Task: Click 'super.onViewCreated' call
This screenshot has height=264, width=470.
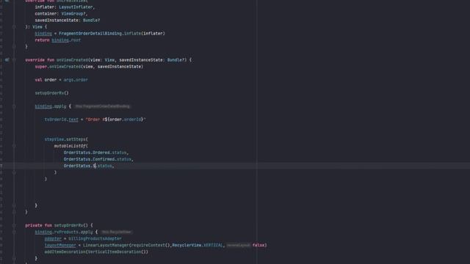Action: pyautogui.click(x=58, y=67)
